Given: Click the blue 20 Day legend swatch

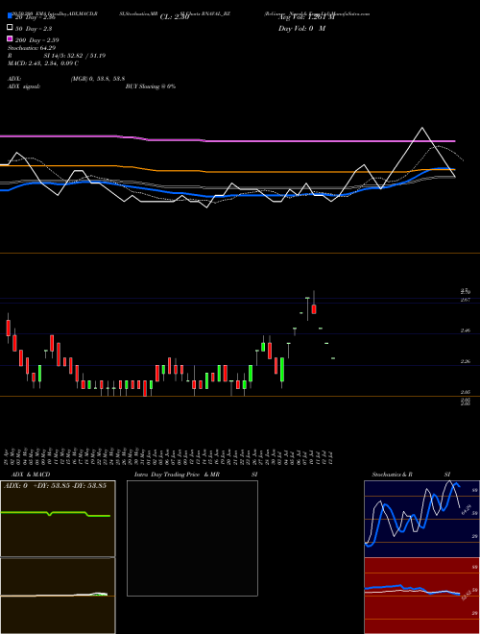Looking at the screenshot, I should click(x=10, y=15).
